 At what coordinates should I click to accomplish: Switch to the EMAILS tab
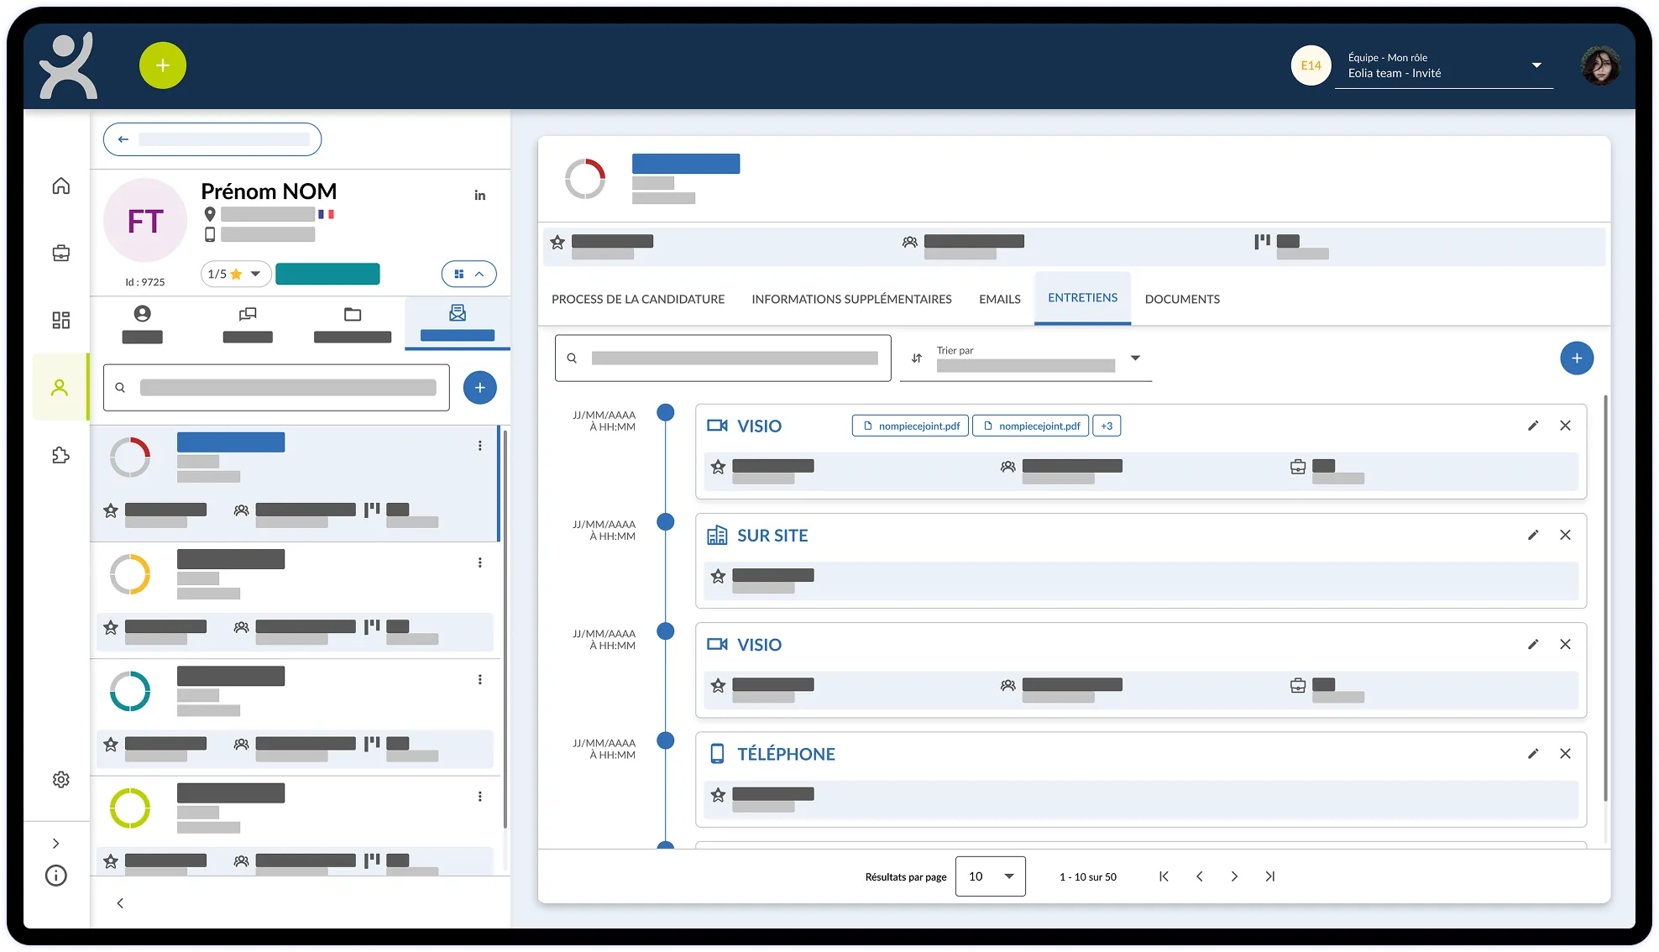[999, 299]
